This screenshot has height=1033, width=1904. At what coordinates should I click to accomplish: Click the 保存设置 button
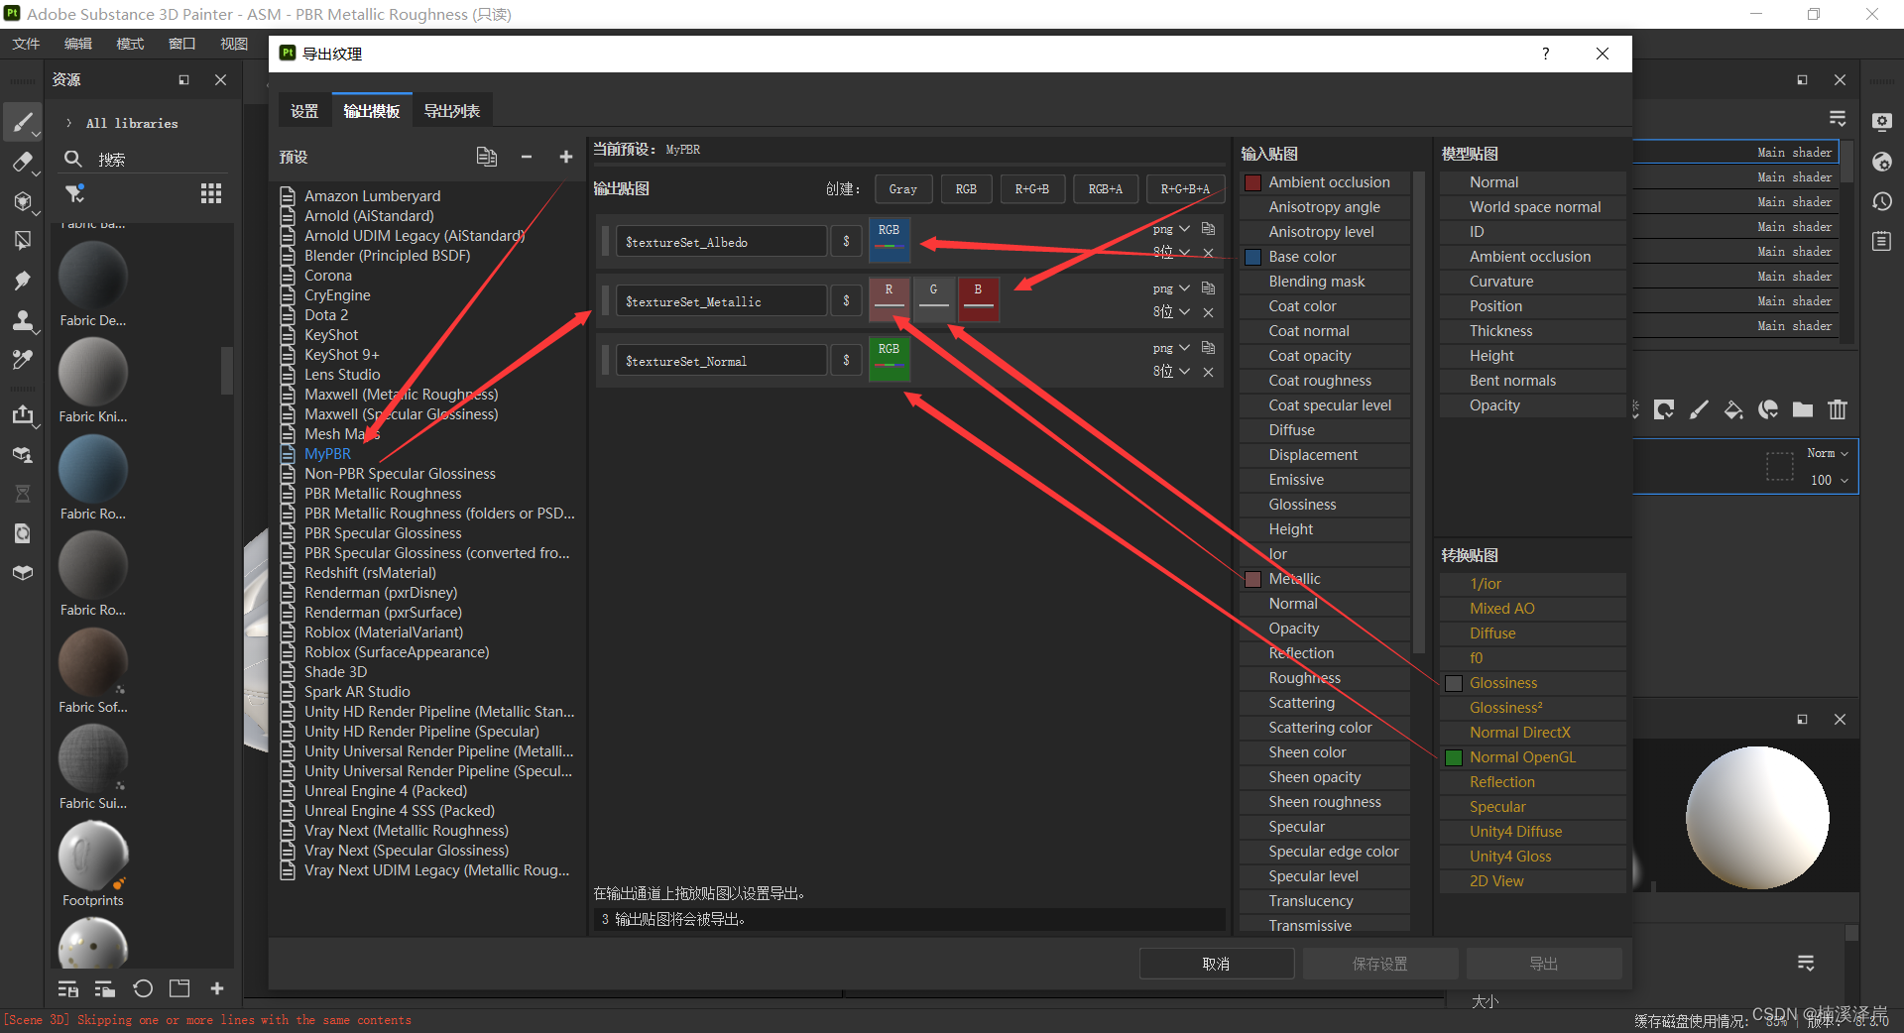[1380, 964]
